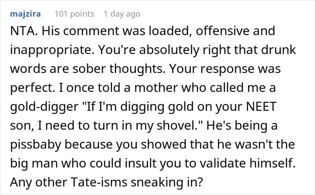315x195 pixels.
Task: Click the 101 points score label
Action: pyautogui.click(x=74, y=14)
